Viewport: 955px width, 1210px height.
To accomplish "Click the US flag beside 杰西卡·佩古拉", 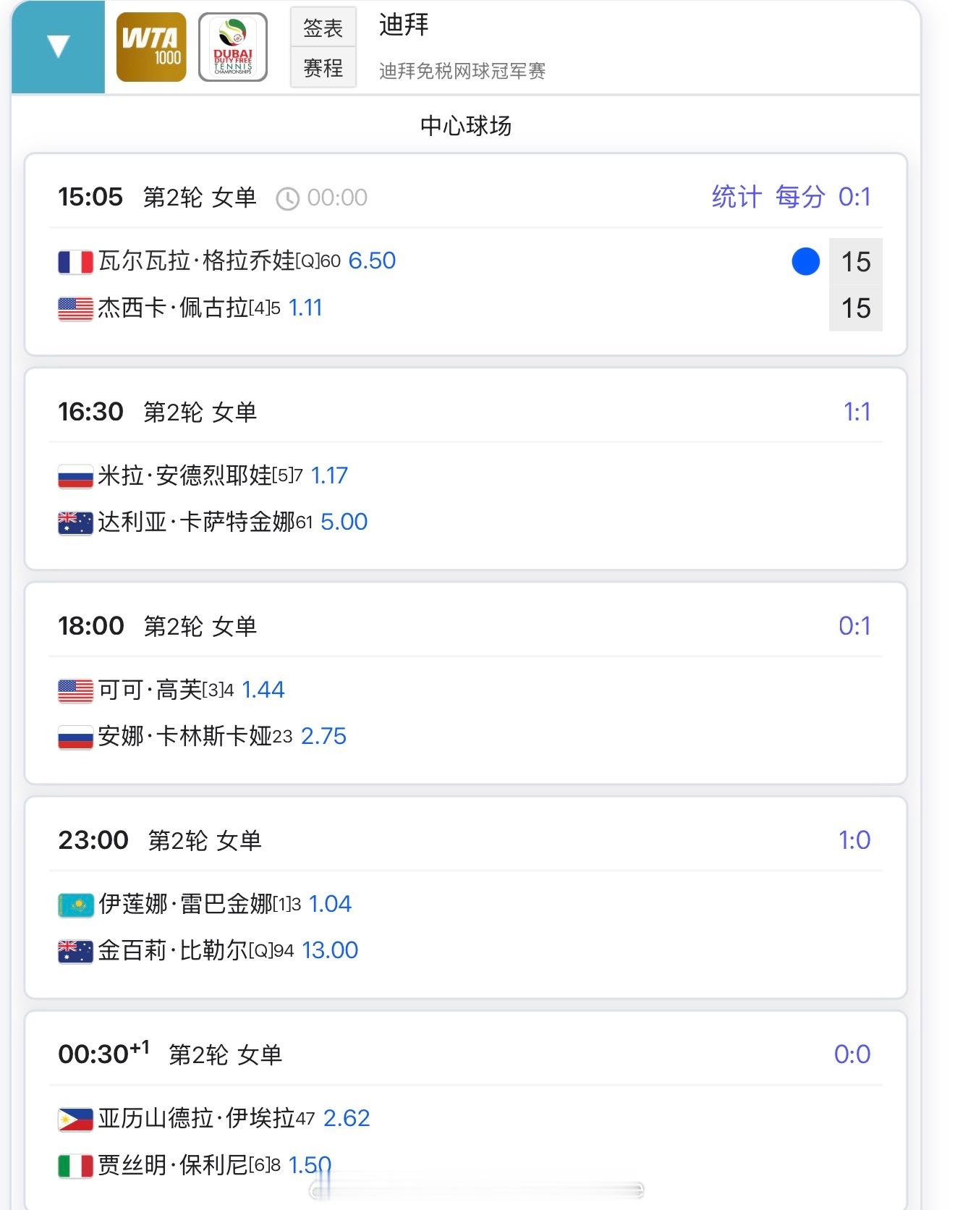I will (x=75, y=309).
